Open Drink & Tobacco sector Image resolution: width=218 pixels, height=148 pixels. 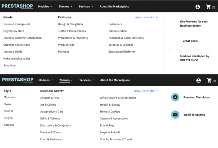coord(50,119)
